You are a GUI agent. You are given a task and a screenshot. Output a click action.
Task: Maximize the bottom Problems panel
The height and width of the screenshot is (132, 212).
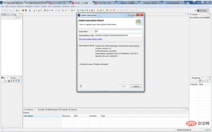point(188,109)
